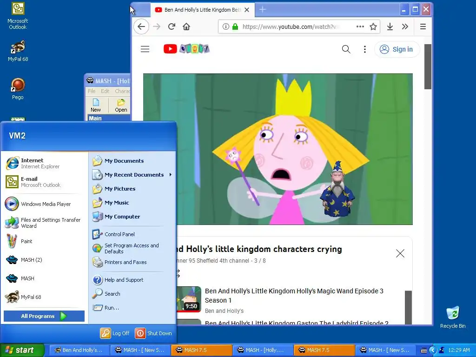Reload the YouTube page
This screenshot has width=476, height=357.
coord(172,26)
